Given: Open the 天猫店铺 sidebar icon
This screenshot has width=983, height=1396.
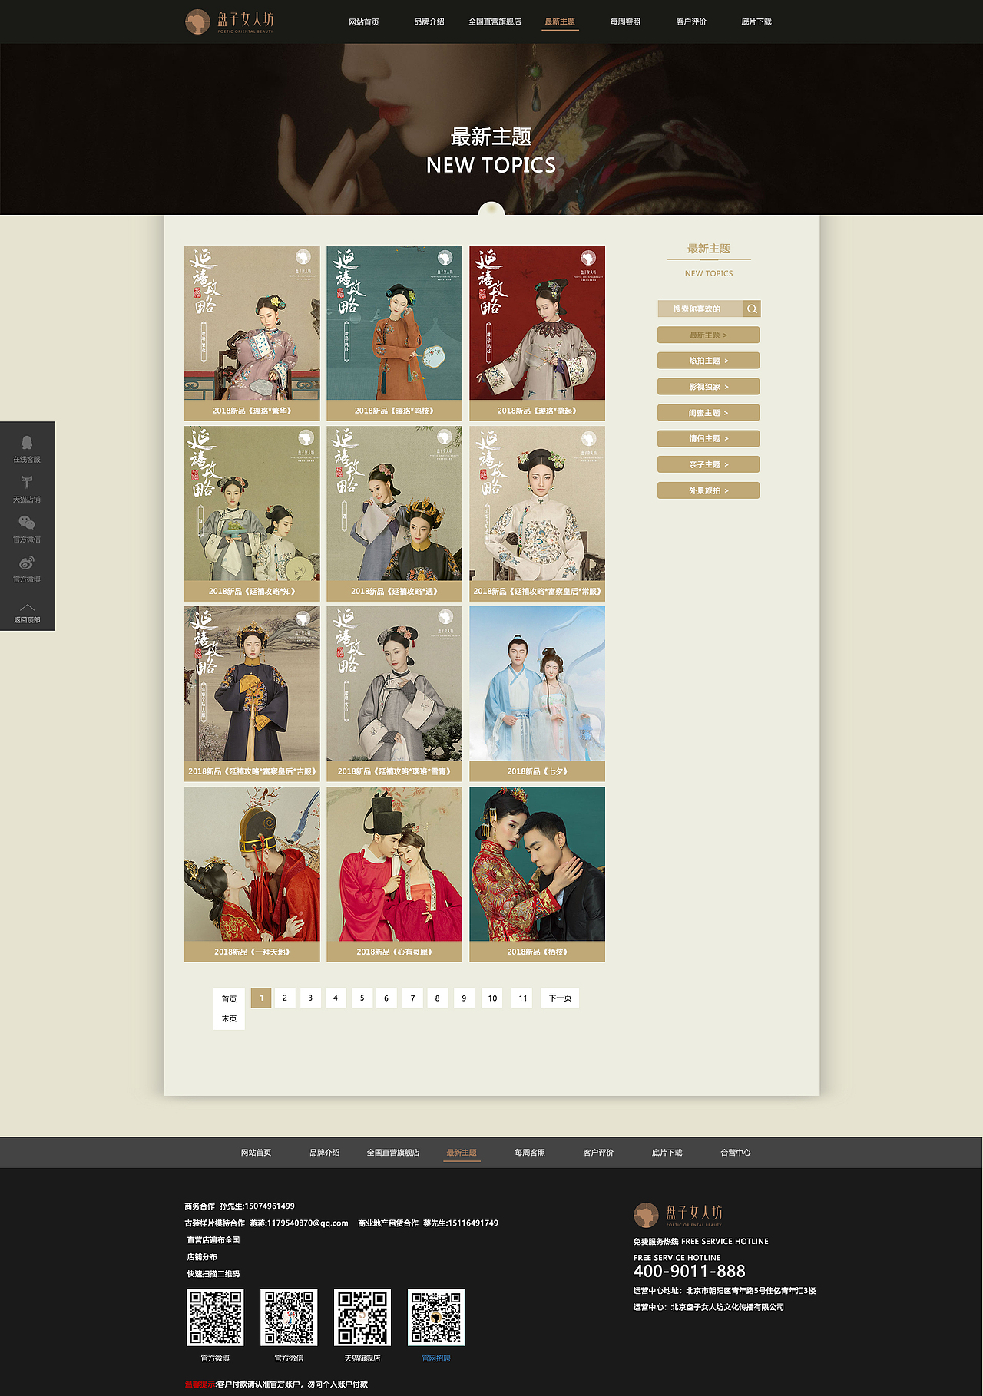Looking at the screenshot, I should [x=27, y=482].
